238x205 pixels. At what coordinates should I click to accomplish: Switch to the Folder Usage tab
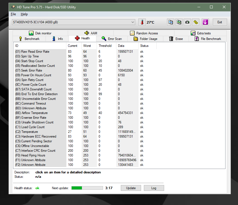[146, 39]
